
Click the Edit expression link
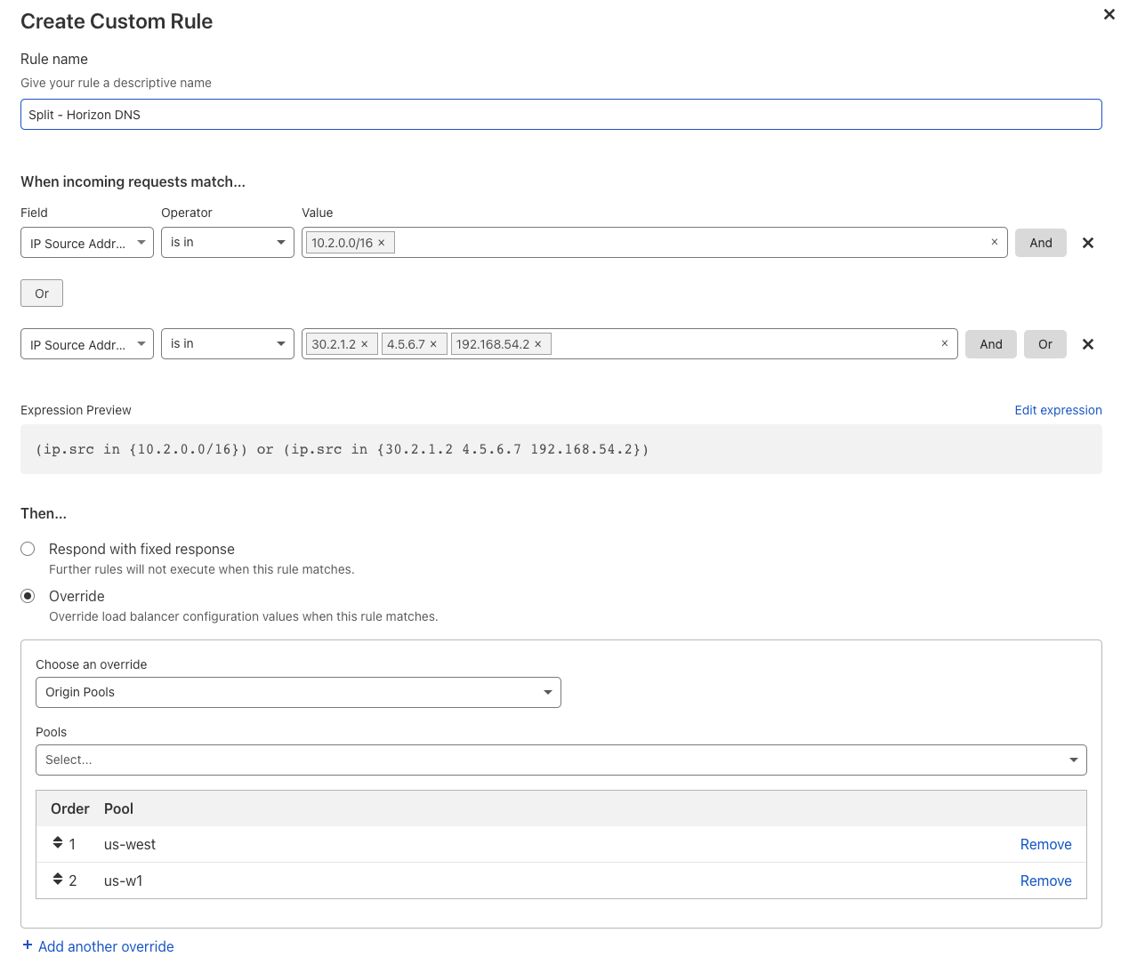coord(1058,410)
